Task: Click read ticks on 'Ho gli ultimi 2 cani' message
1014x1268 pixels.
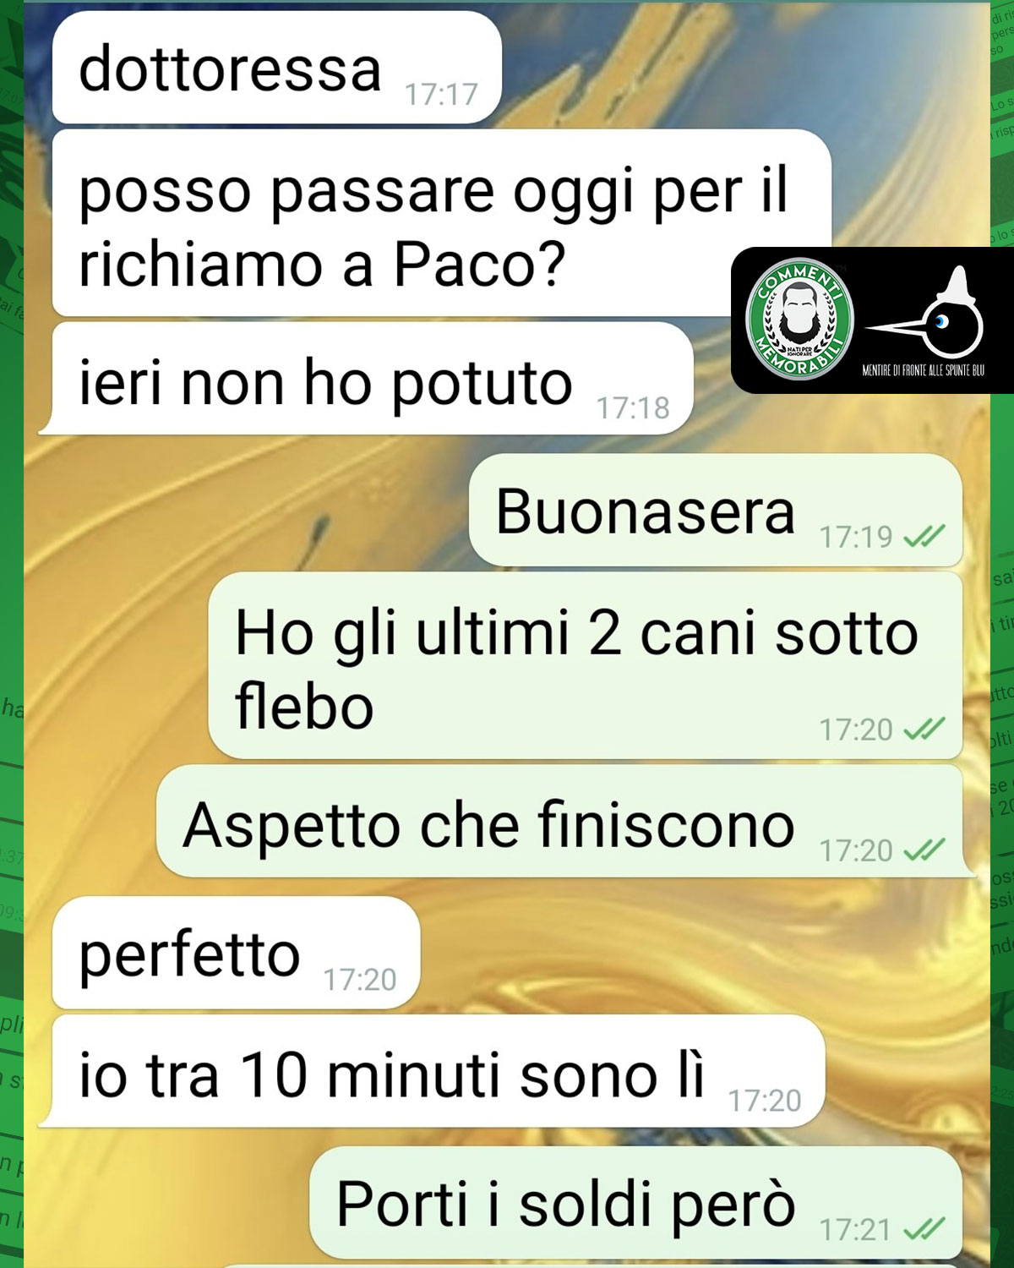Action: [x=924, y=729]
